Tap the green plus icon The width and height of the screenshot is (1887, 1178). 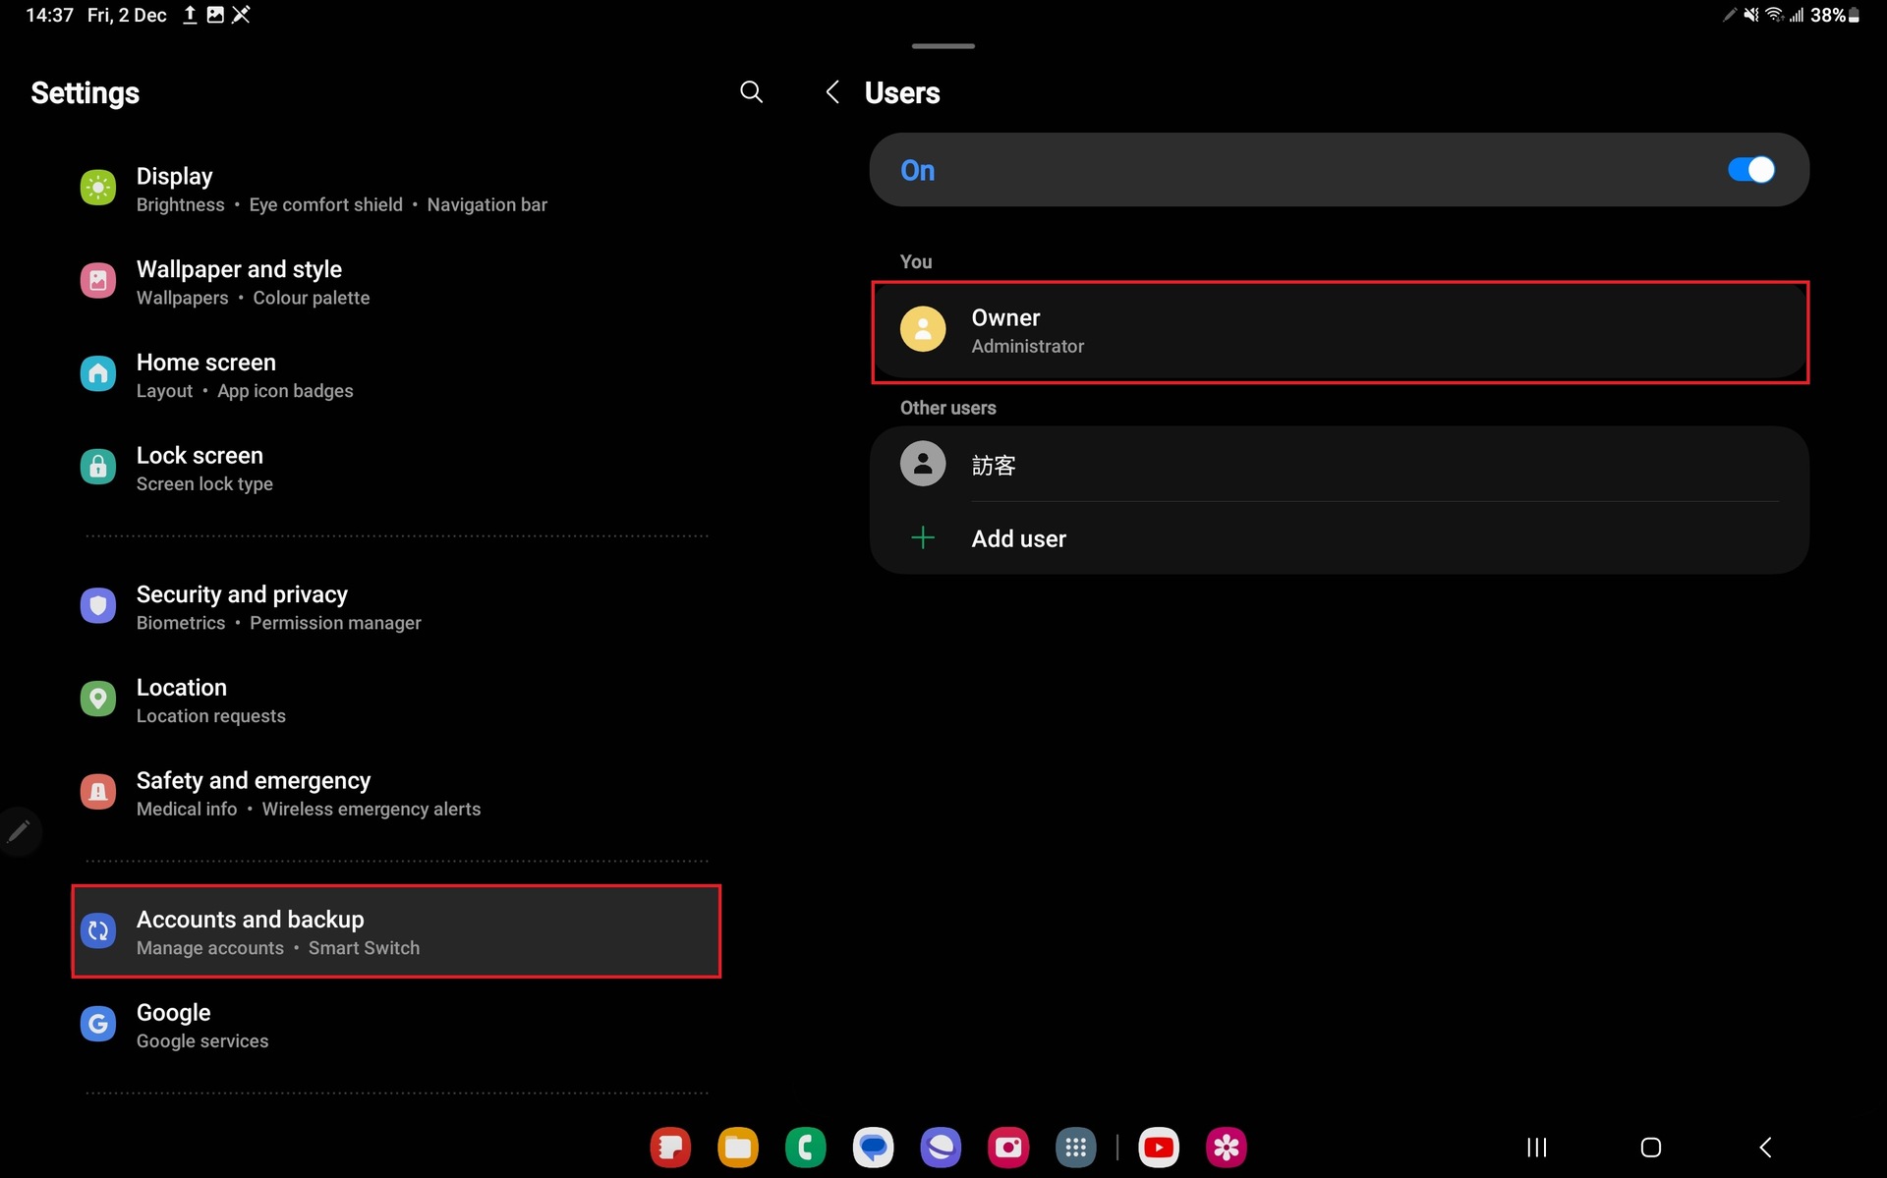[923, 538]
